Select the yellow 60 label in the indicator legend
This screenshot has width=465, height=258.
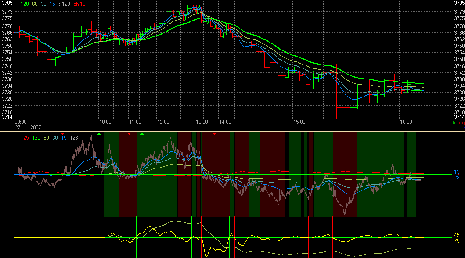coord(47,138)
